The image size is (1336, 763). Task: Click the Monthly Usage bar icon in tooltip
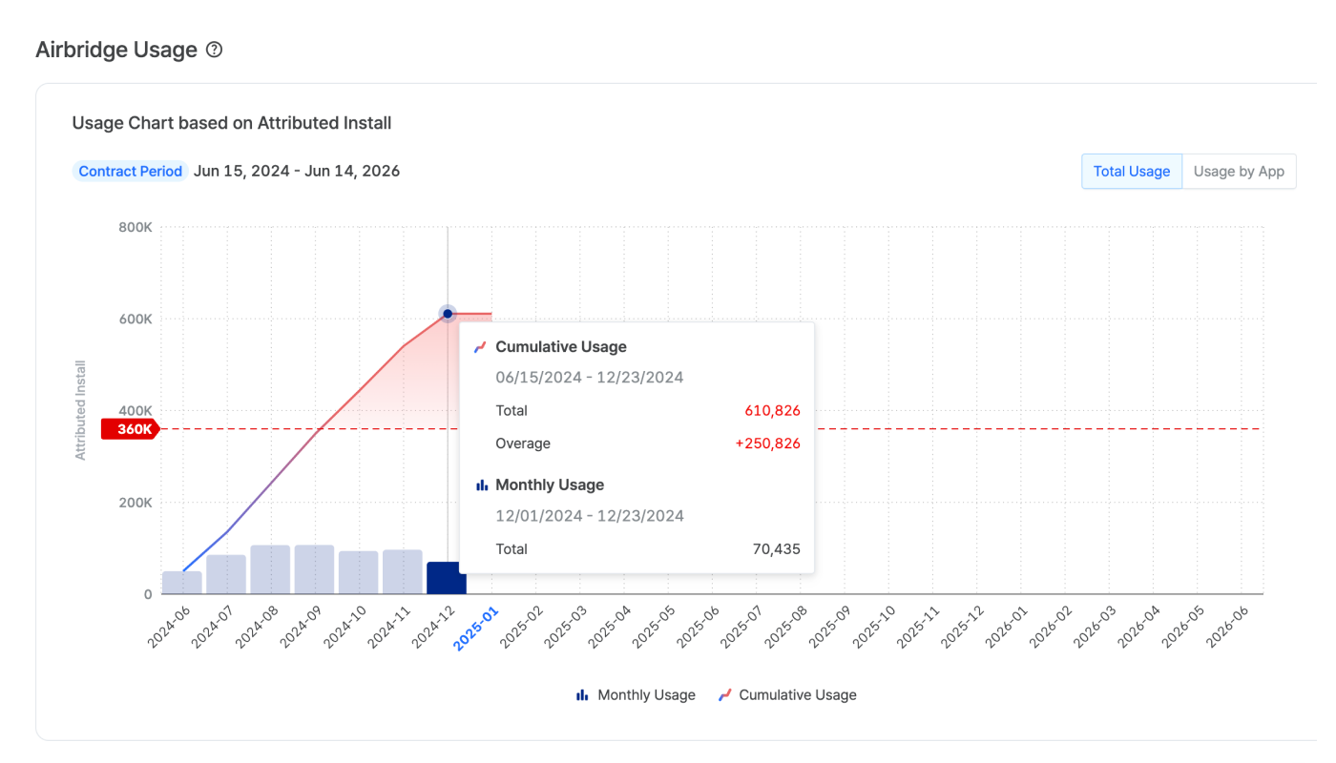coord(482,485)
